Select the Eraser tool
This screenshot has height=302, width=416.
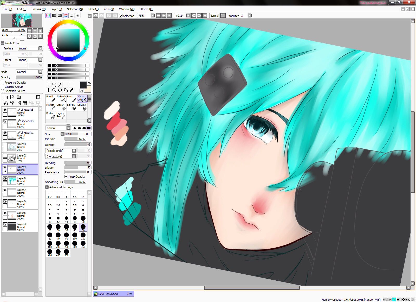click(x=61, y=107)
